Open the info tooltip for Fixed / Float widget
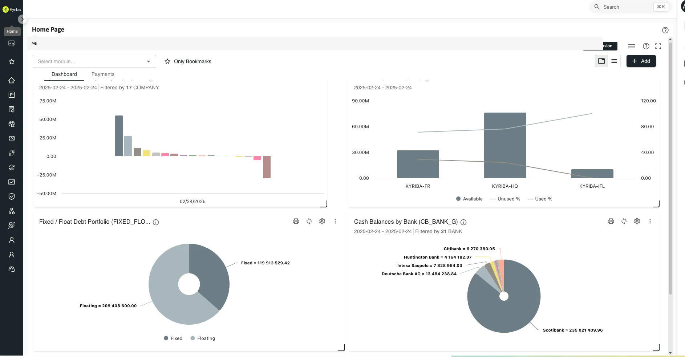685x357 pixels. click(x=155, y=222)
